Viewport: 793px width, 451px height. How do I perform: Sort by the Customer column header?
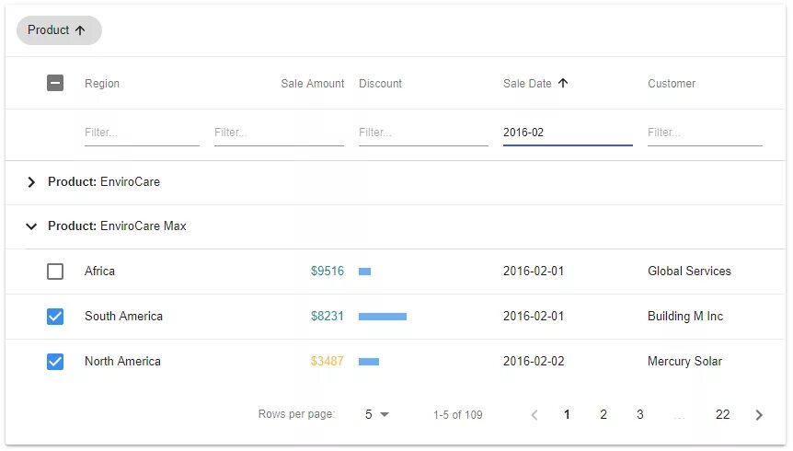(672, 84)
